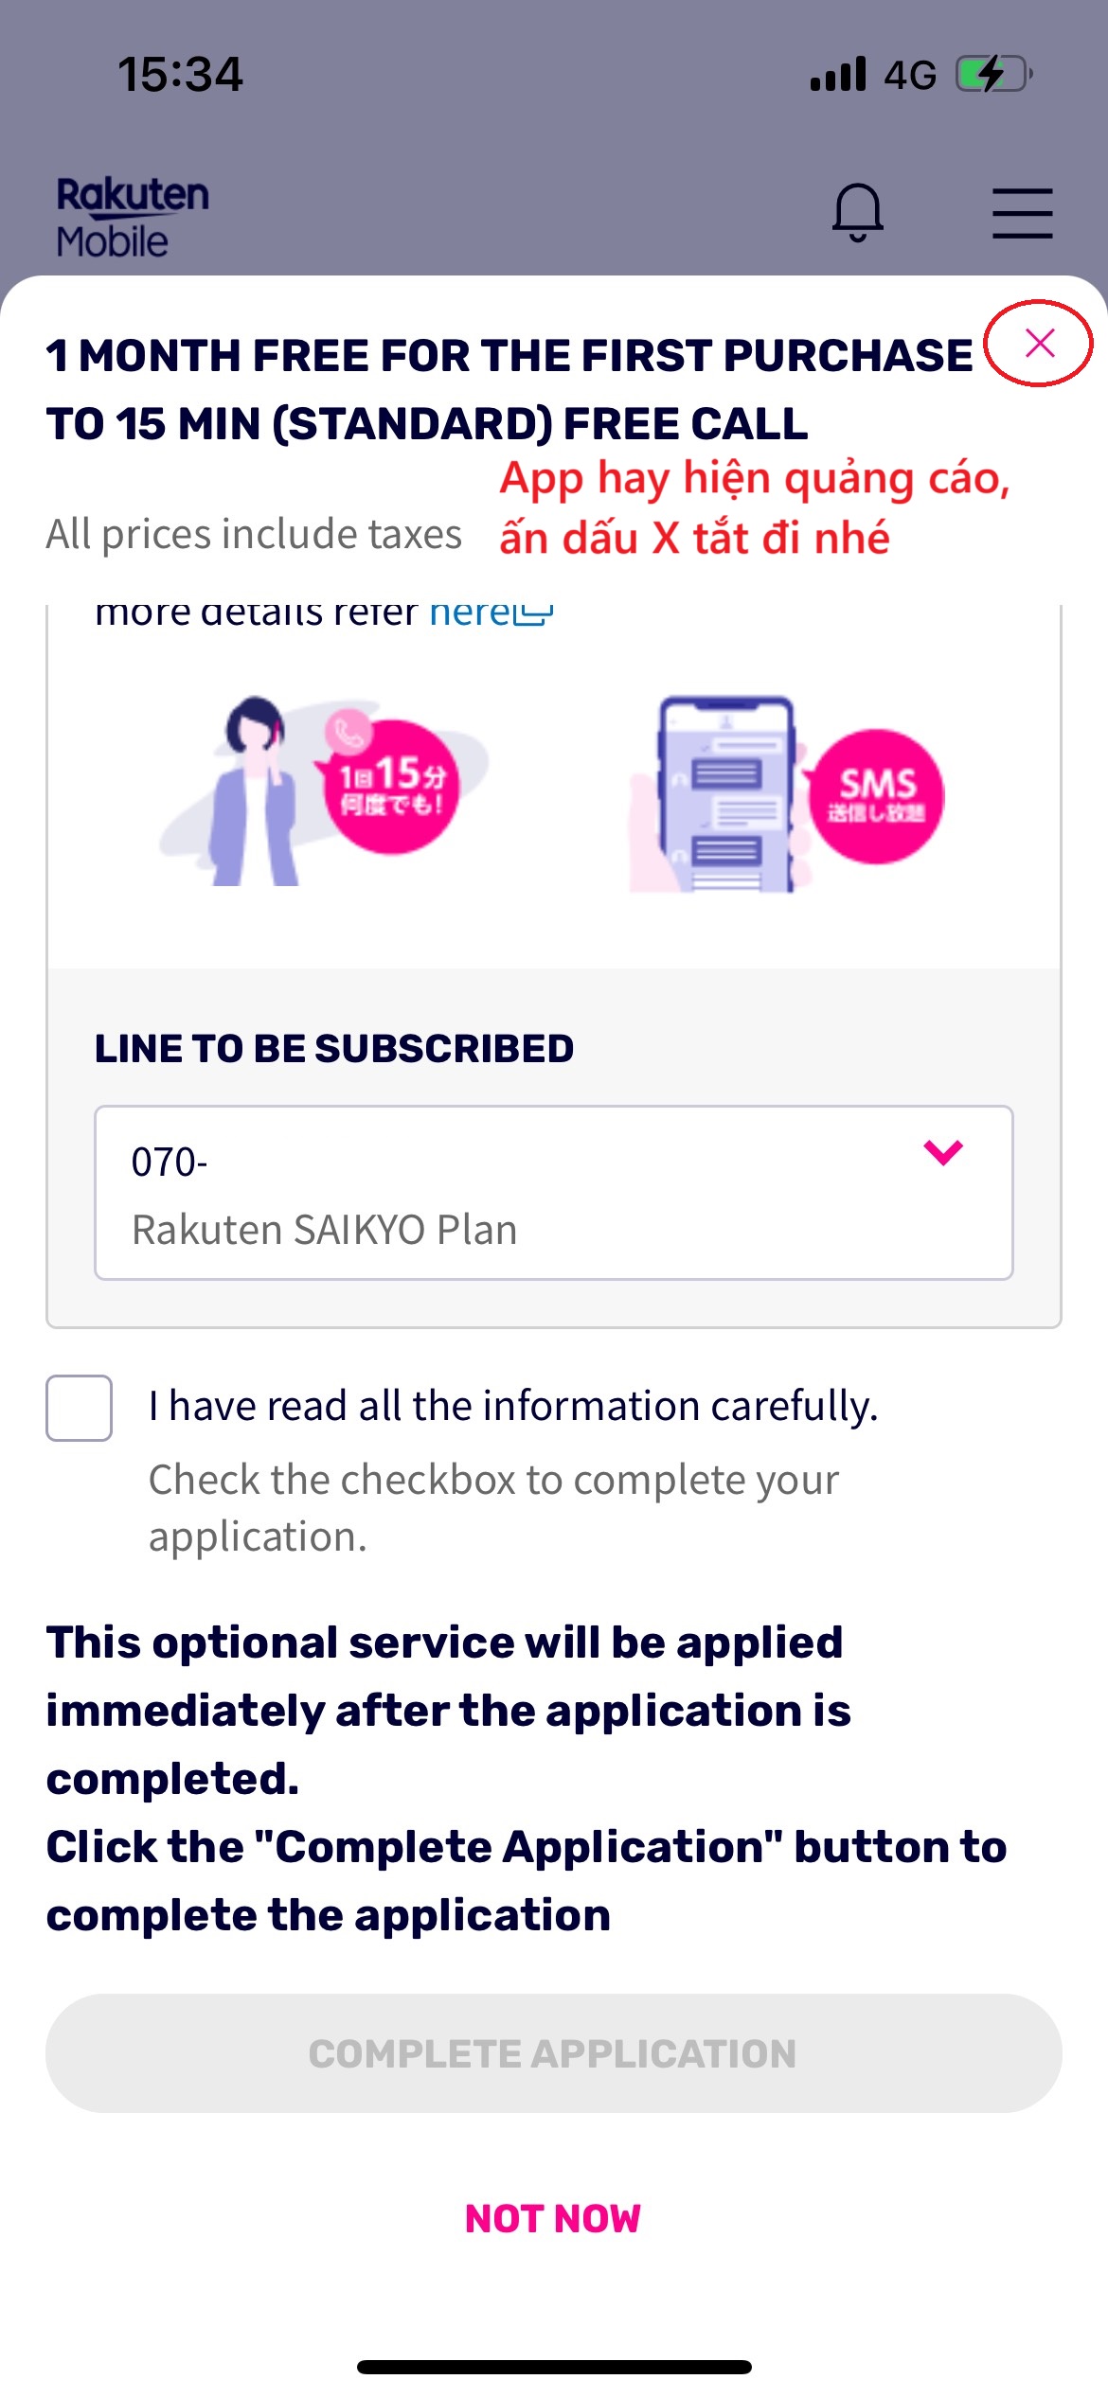Tap the home indicator bar
The height and width of the screenshot is (2397, 1108).
tap(554, 2367)
